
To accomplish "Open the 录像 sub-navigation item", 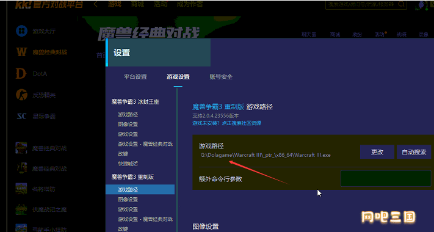I will (x=424, y=34).
